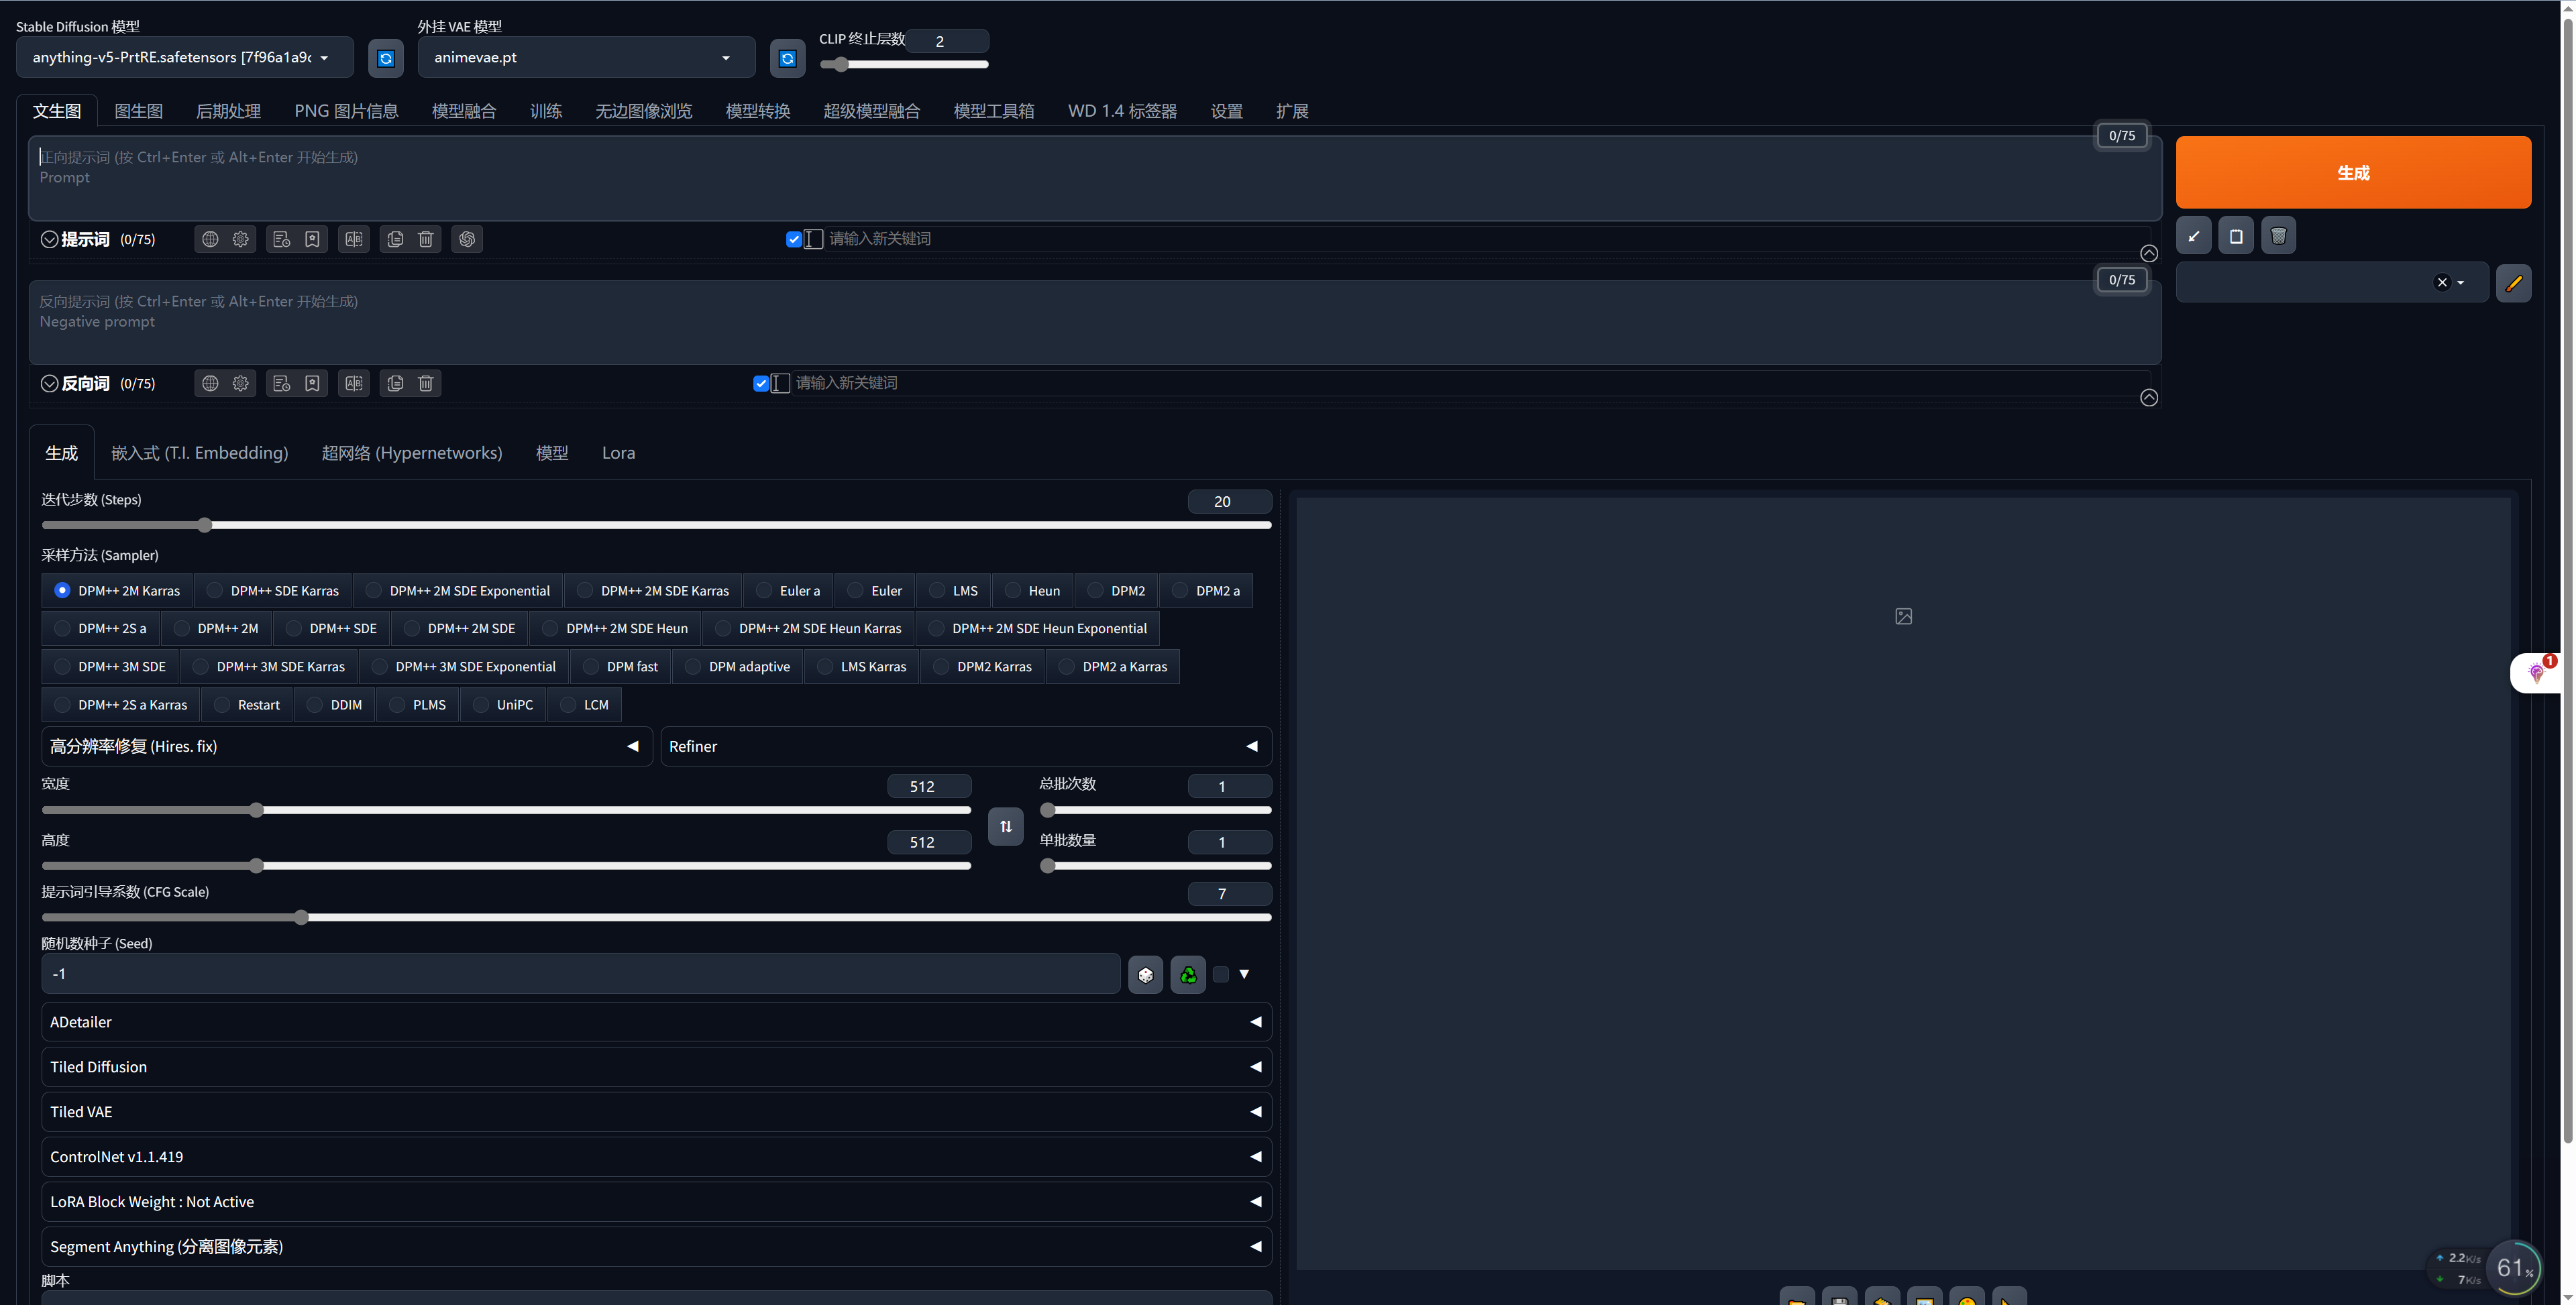Switch to the 图生图 tab
Screen dimensions: 2576x1305
[139, 111]
